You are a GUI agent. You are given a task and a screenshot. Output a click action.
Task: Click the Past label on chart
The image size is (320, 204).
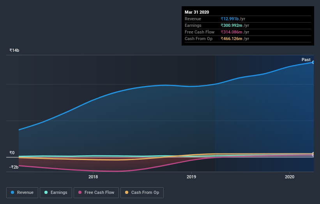[x=306, y=60]
